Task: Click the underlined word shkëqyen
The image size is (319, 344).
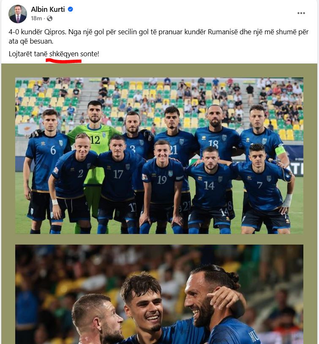Action: coord(64,54)
